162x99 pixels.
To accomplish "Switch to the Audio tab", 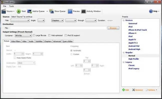I will click(31, 41).
